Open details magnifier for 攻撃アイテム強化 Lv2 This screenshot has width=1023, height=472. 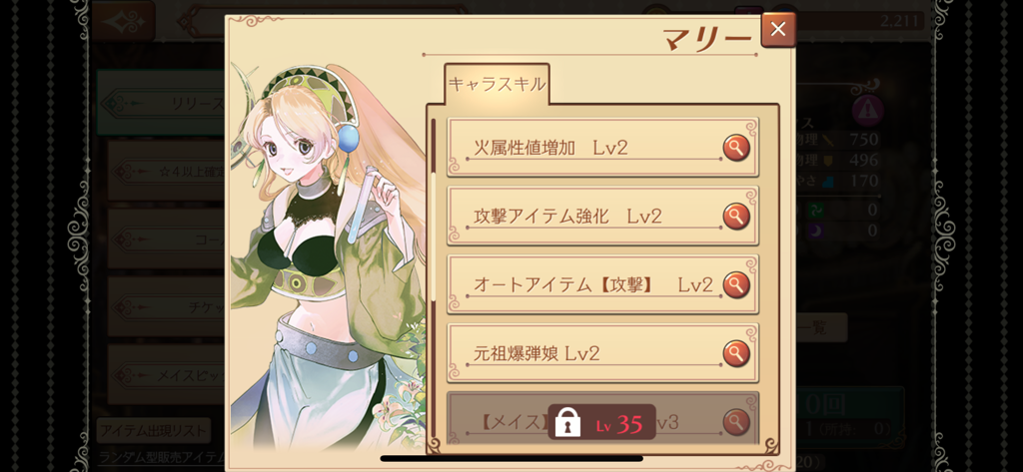tap(736, 217)
